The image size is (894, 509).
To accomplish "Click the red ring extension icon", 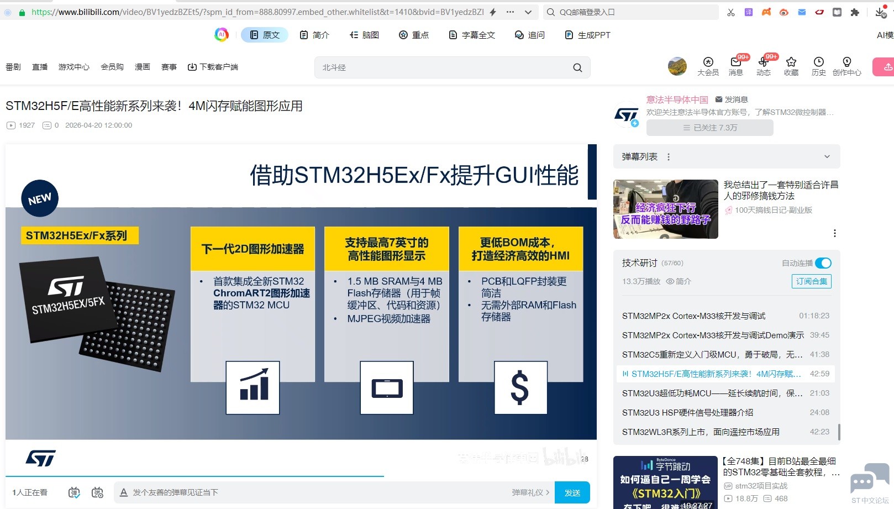I will [819, 12].
